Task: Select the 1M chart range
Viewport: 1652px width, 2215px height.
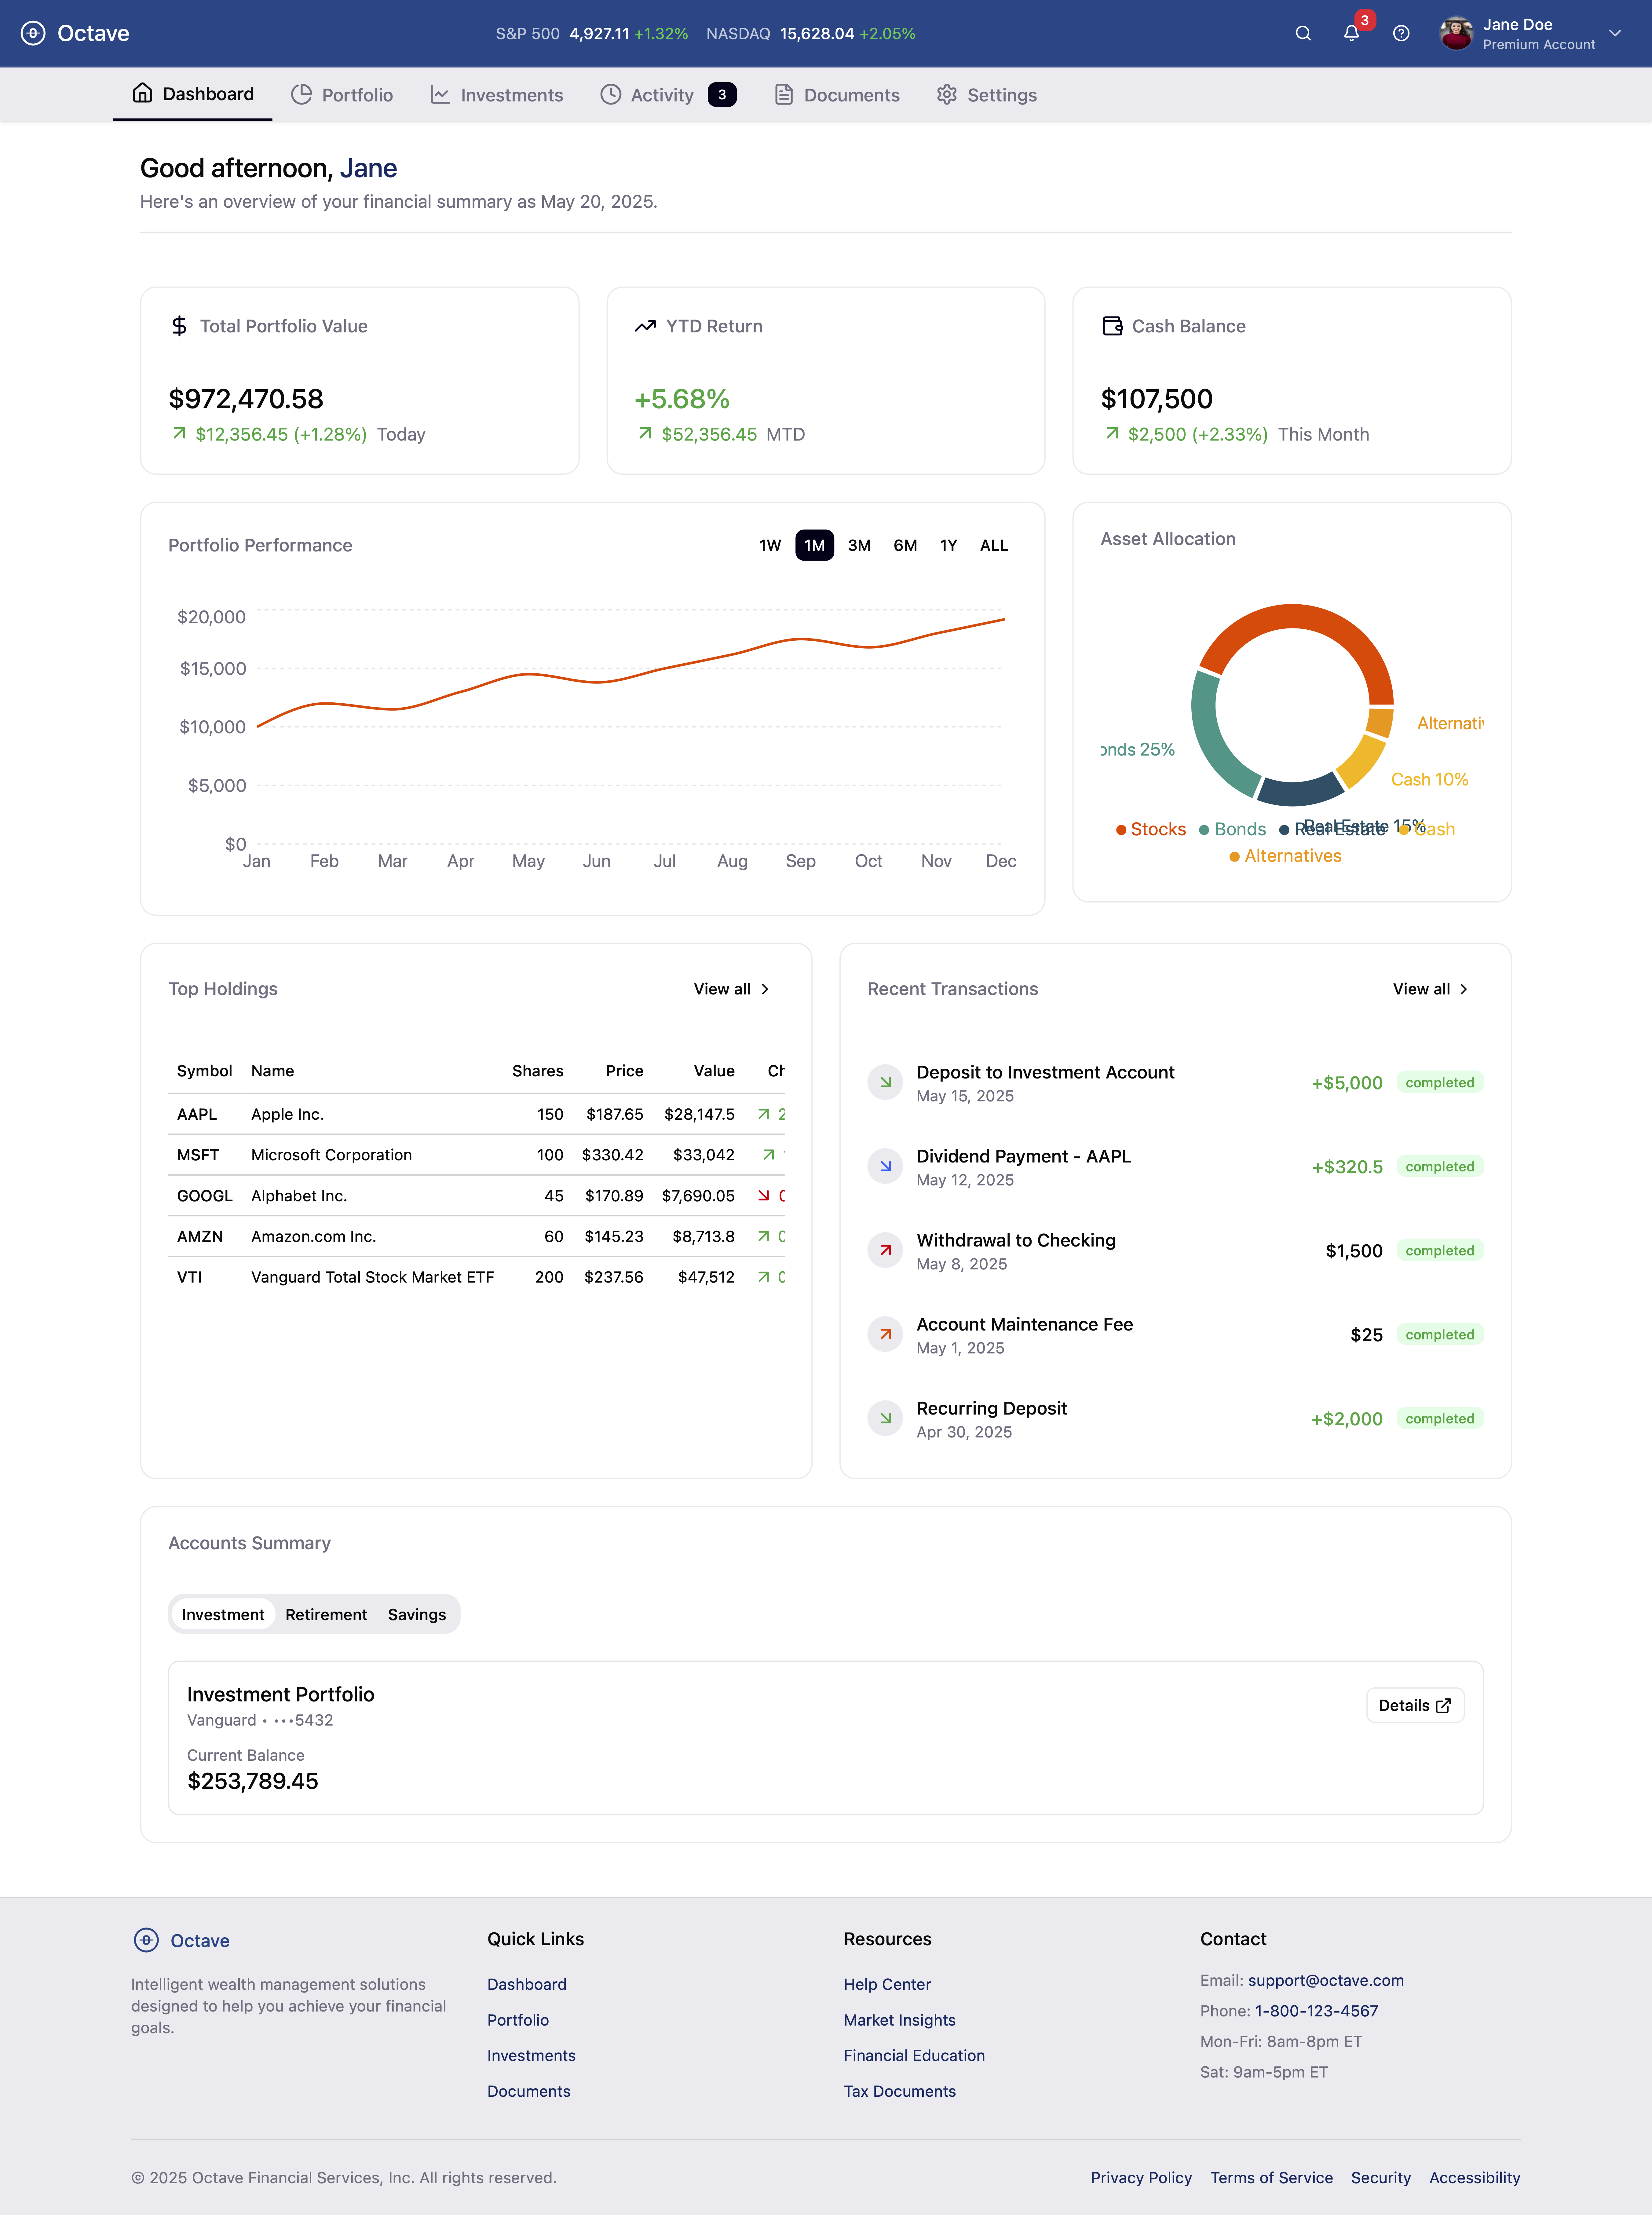Action: click(x=815, y=545)
